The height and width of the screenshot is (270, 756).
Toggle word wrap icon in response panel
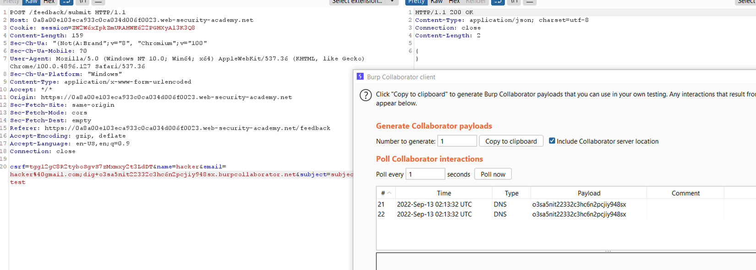(x=498, y=2)
